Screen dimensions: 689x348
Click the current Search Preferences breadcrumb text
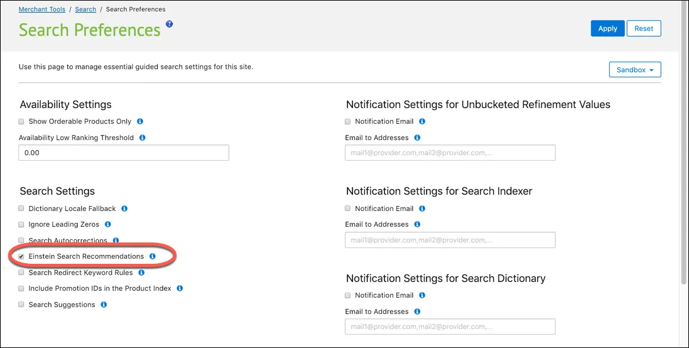pyautogui.click(x=136, y=9)
